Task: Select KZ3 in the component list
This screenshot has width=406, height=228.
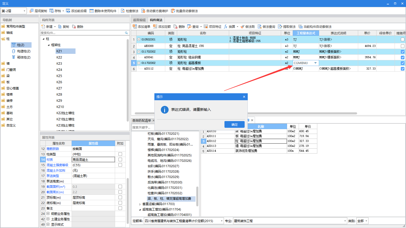Action: (x=59, y=64)
